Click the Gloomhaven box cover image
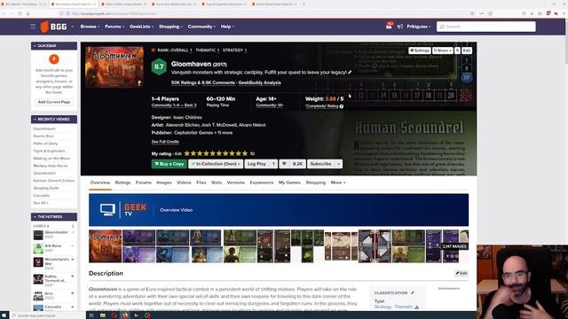 pos(114,67)
